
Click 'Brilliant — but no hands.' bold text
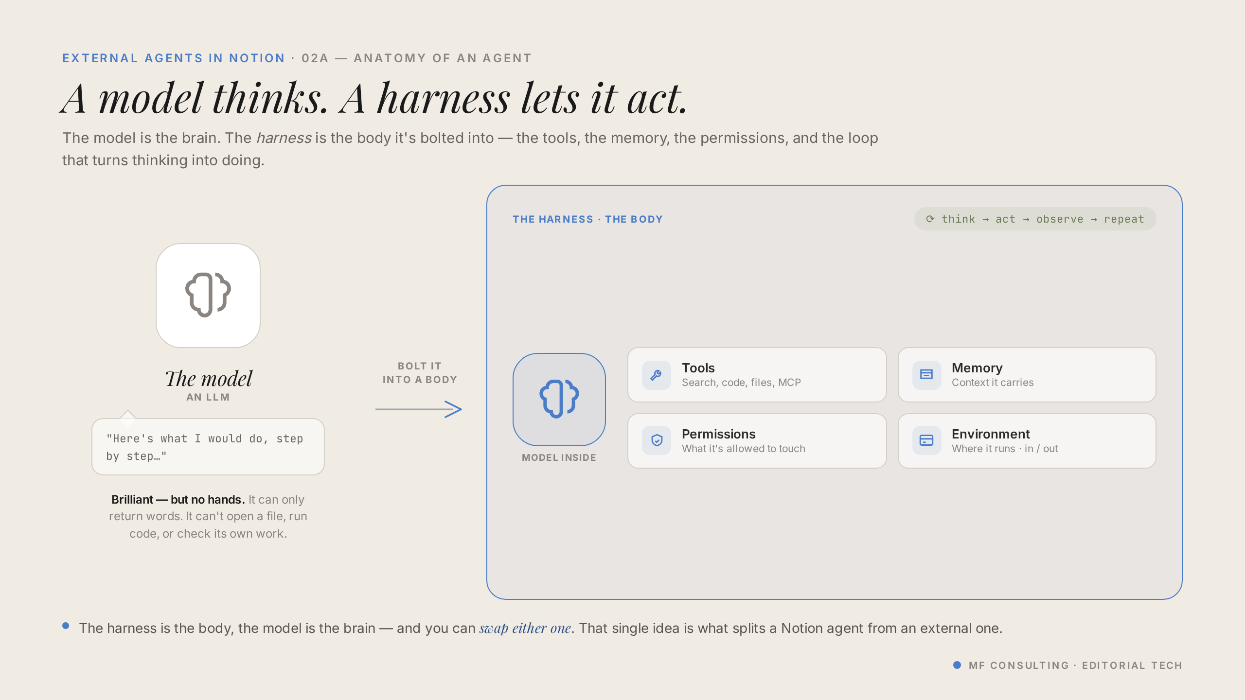(x=178, y=500)
